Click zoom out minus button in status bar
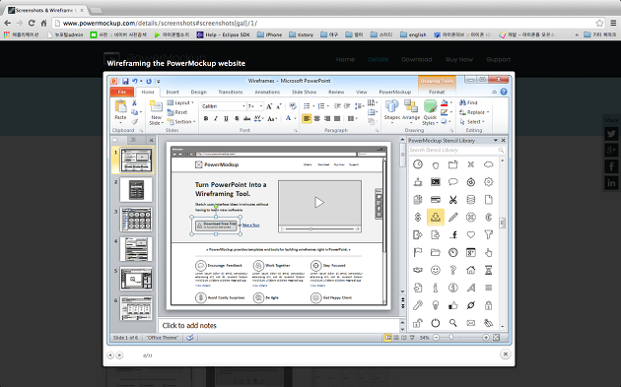This screenshot has height=387, width=621. tap(436, 338)
